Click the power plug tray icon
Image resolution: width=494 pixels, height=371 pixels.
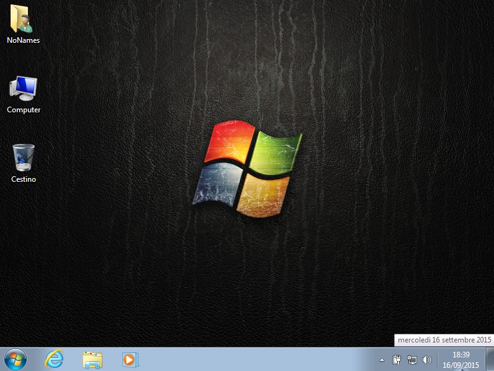[397, 360]
